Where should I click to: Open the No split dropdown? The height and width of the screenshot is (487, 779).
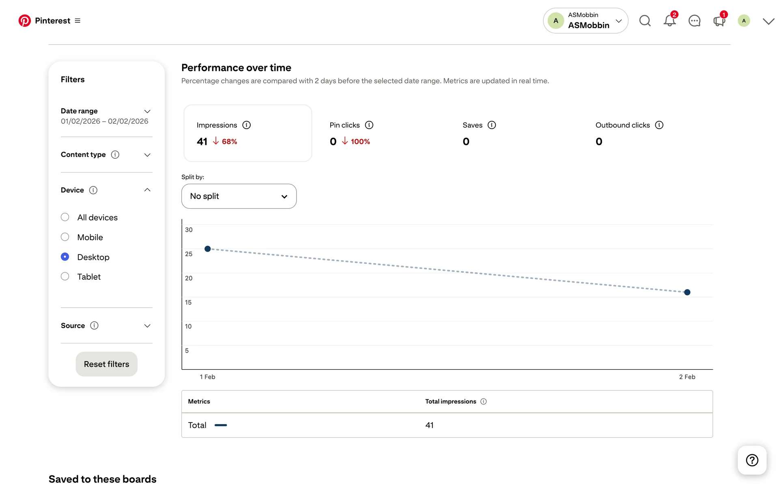(x=239, y=196)
